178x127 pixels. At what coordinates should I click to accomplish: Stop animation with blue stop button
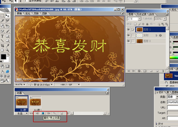coord(43,113)
